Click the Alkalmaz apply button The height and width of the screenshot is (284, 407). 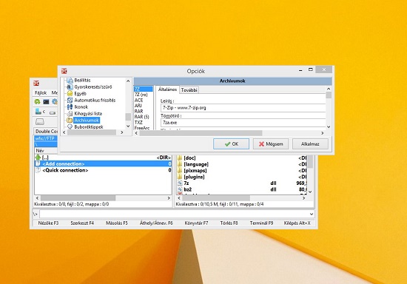[310, 143]
